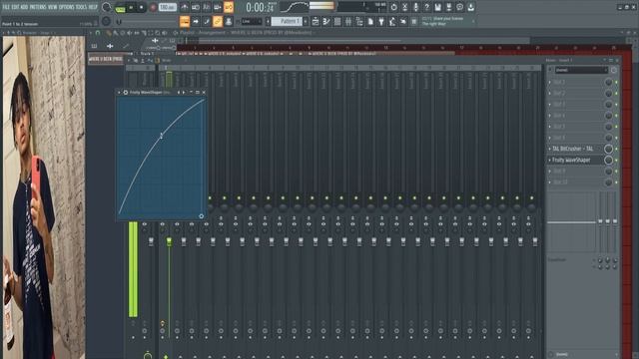
Task: Toggle the orange typing keyboard to piano icon
Action: [184, 21]
